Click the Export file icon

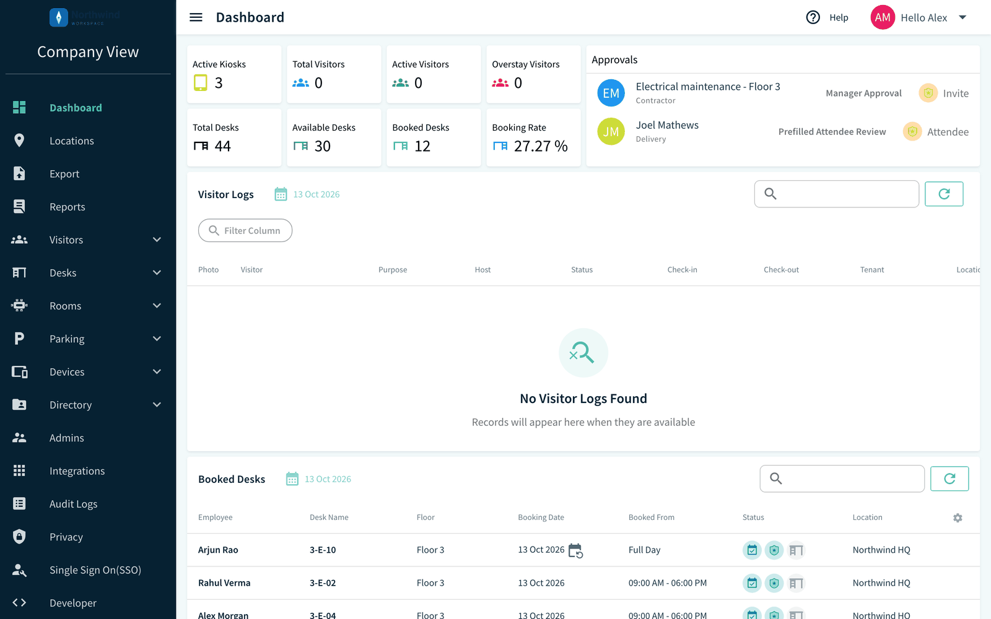click(19, 173)
